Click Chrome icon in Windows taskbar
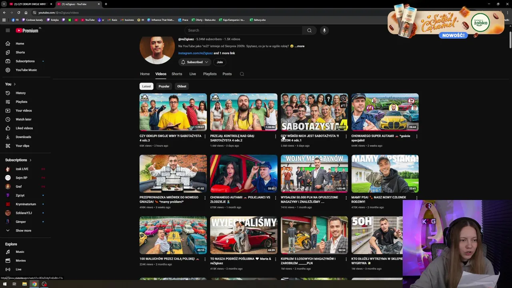This screenshot has height=288, width=512. tap(34, 284)
